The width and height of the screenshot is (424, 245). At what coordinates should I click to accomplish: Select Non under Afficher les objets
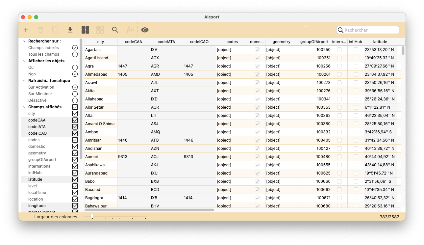[75, 74]
